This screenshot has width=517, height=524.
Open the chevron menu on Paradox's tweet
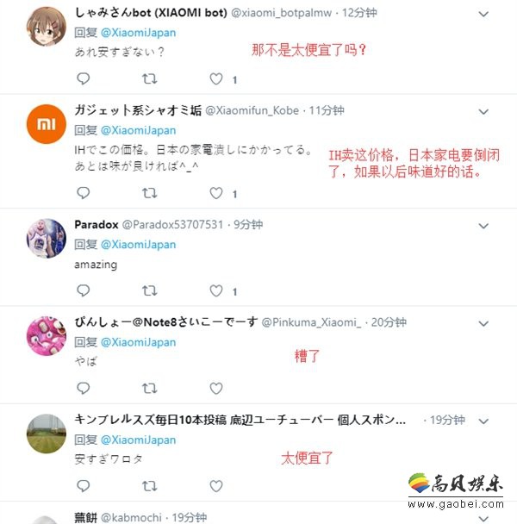coord(483,227)
